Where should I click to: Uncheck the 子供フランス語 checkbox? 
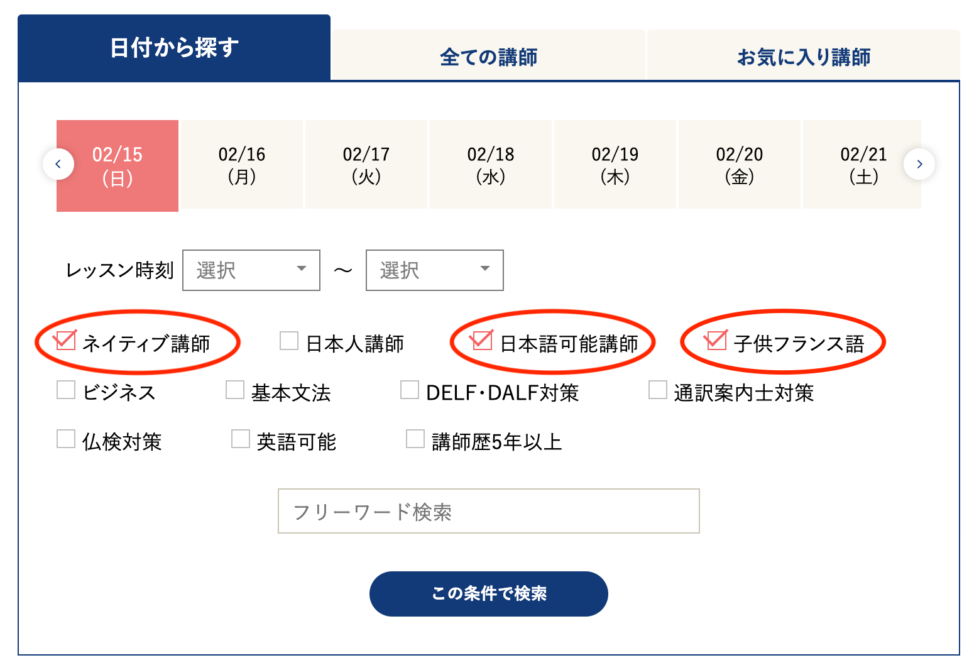coord(715,341)
